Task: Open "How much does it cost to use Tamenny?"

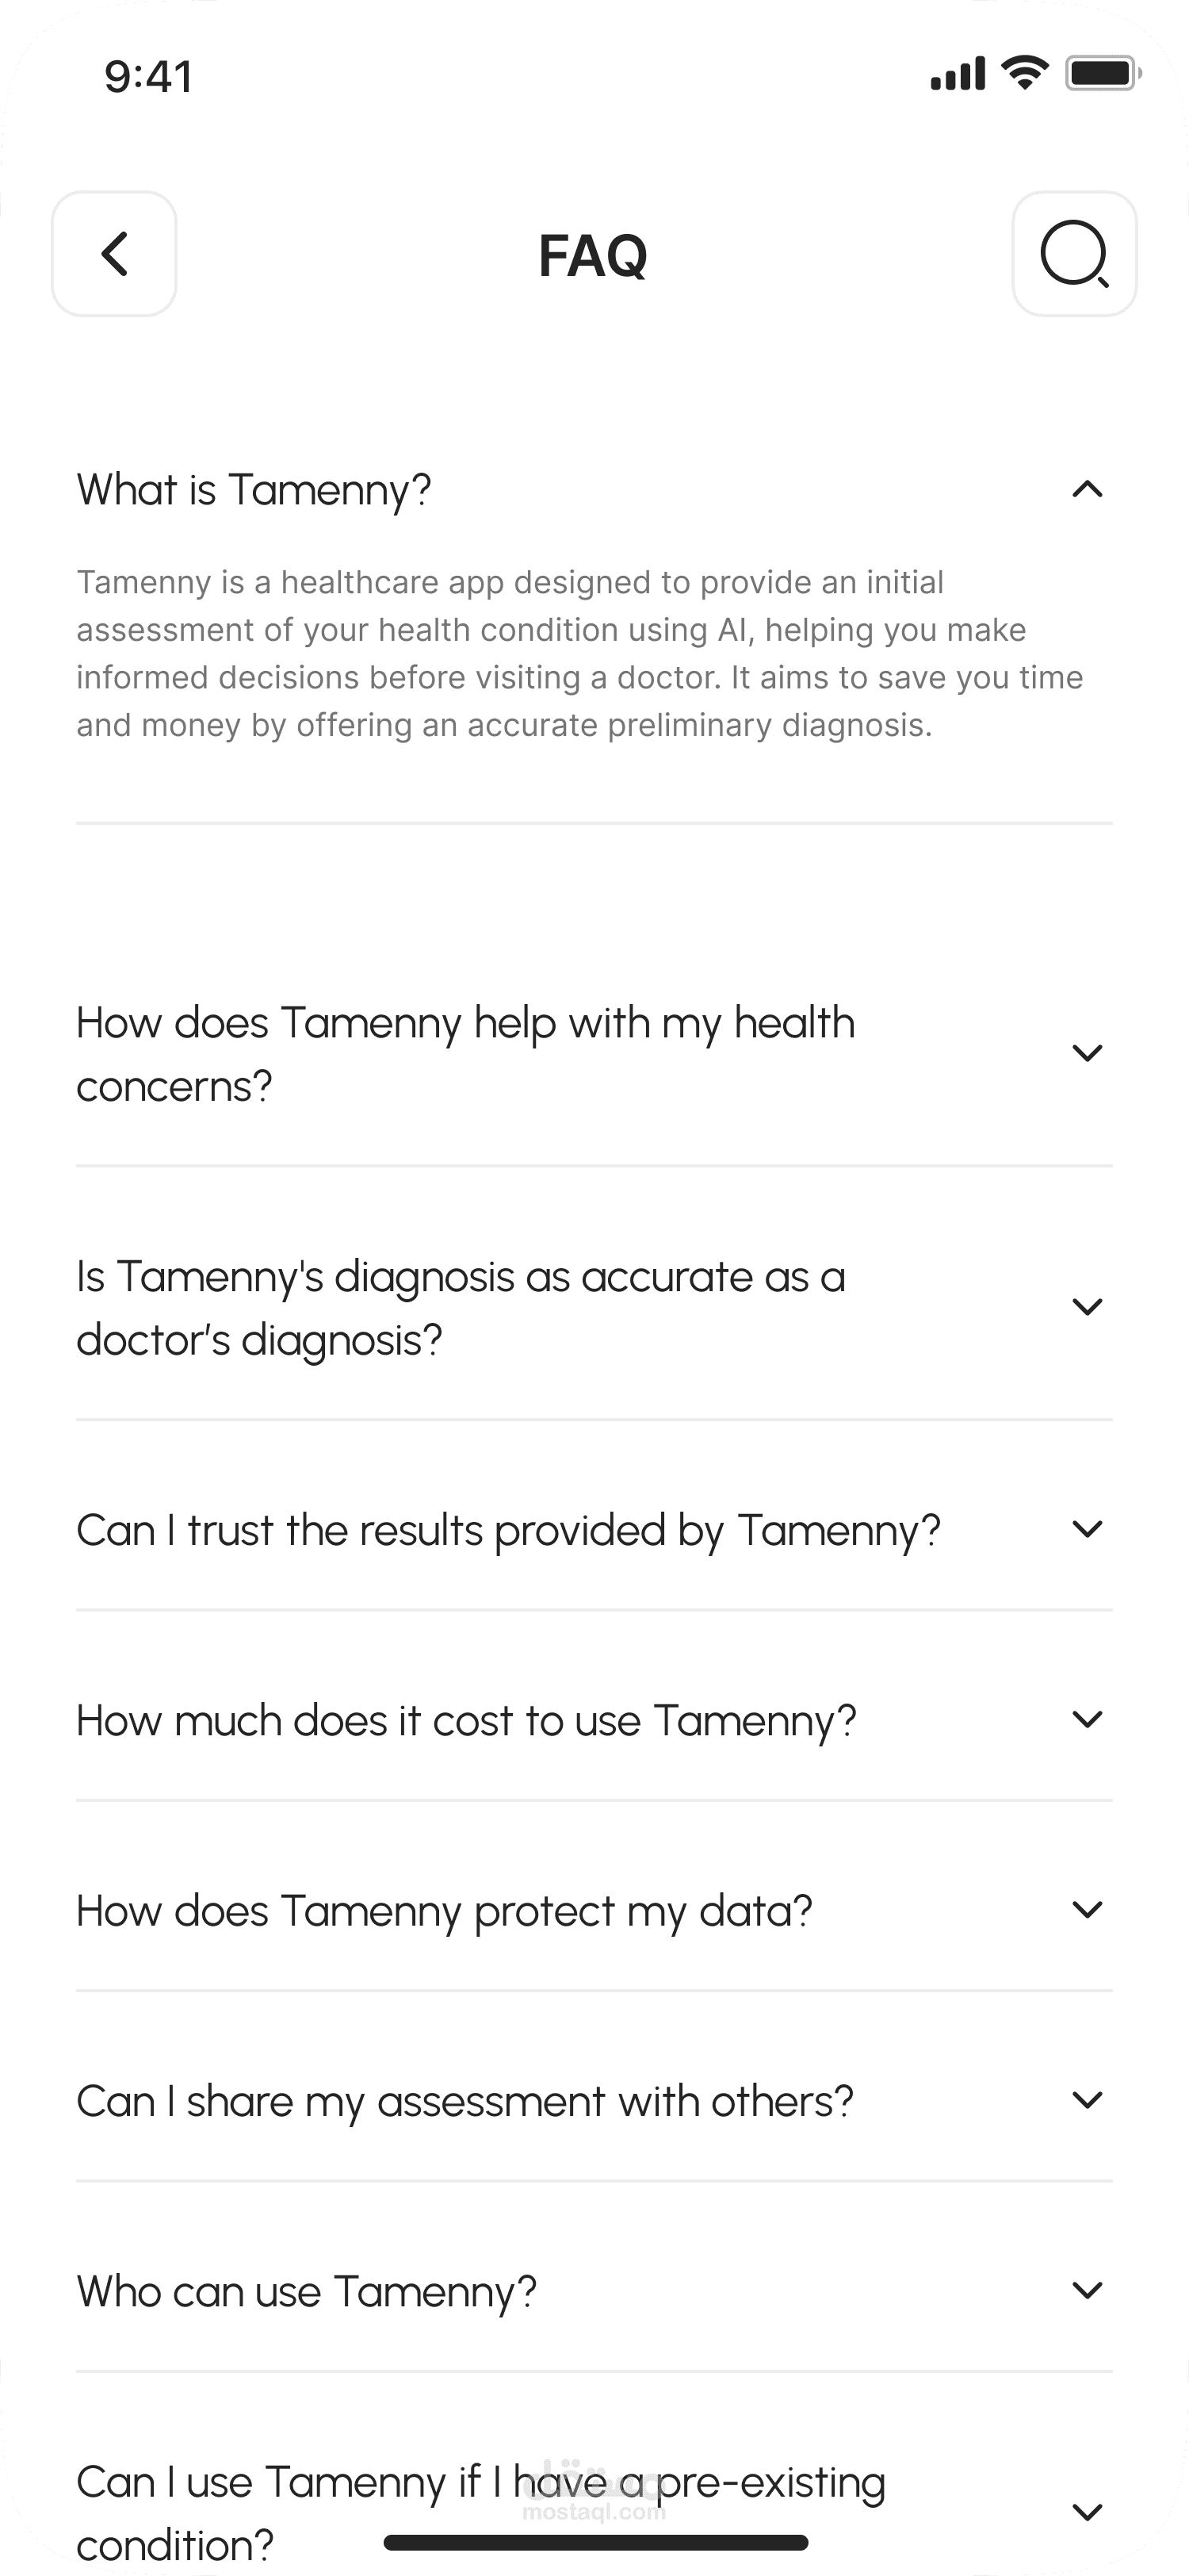Action: pyautogui.click(x=467, y=1721)
